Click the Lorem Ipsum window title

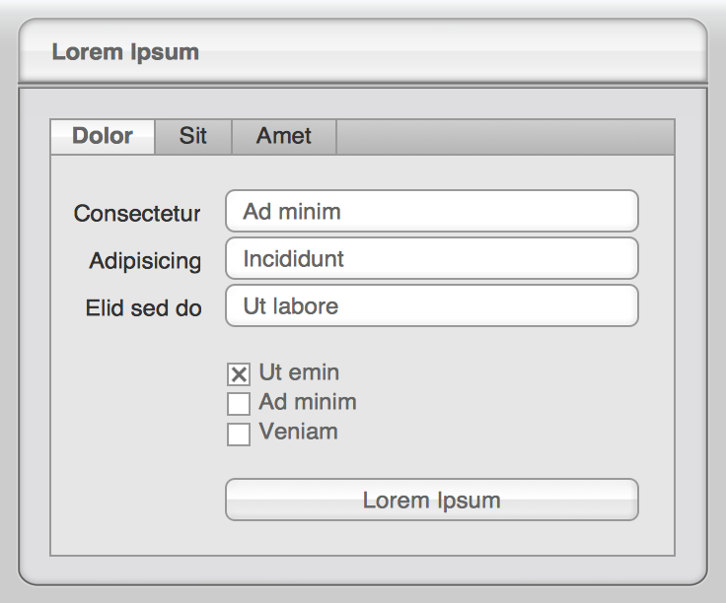click(x=125, y=52)
